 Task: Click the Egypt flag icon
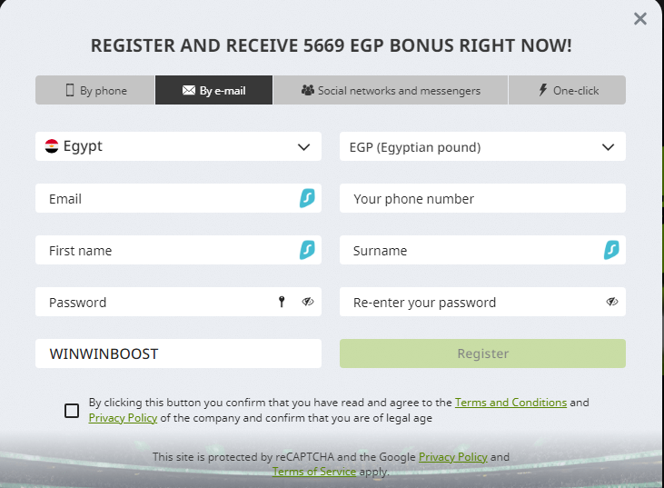[52, 145]
